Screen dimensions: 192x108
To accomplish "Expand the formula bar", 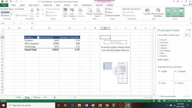I will click(190, 23).
